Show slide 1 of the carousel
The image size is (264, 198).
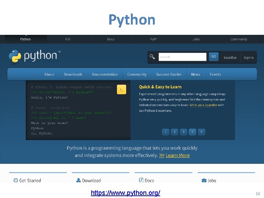(x=165, y=132)
